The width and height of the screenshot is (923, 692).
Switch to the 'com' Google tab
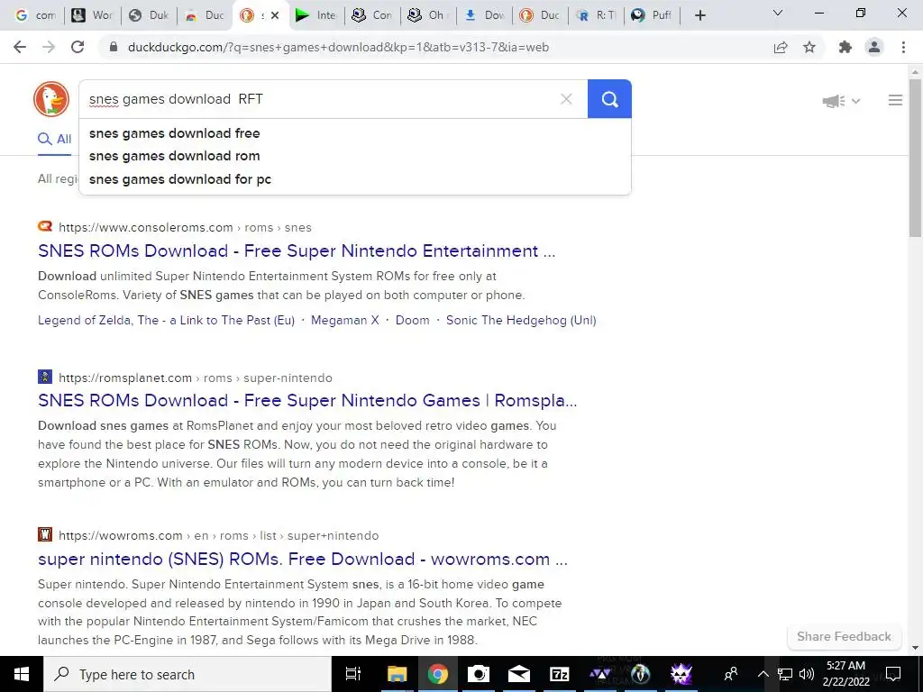[x=35, y=15]
